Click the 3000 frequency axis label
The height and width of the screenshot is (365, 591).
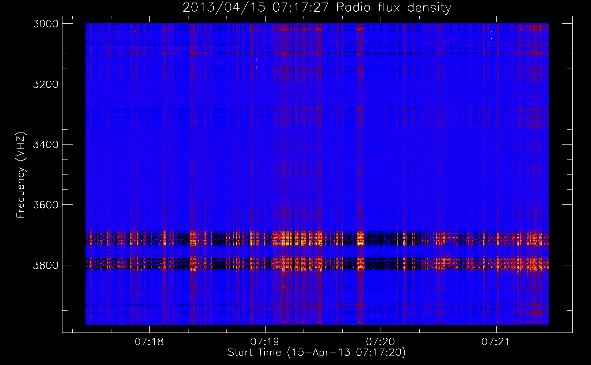(46, 24)
